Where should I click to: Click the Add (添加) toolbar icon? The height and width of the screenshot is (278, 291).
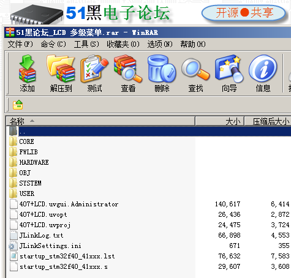(27, 73)
